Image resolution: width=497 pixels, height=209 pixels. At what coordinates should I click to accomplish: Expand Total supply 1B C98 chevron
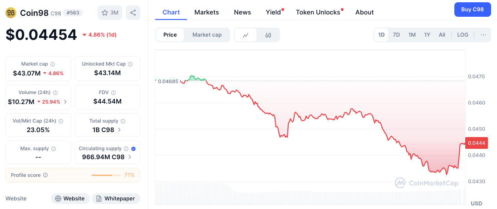(x=120, y=130)
